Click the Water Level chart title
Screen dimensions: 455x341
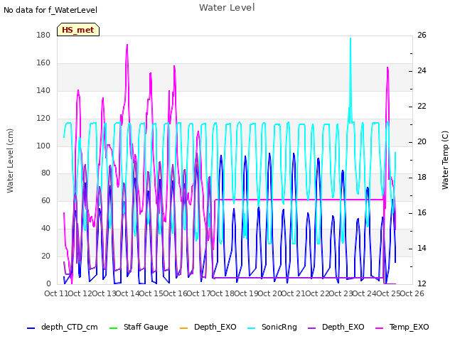pyautogui.click(x=227, y=8)
